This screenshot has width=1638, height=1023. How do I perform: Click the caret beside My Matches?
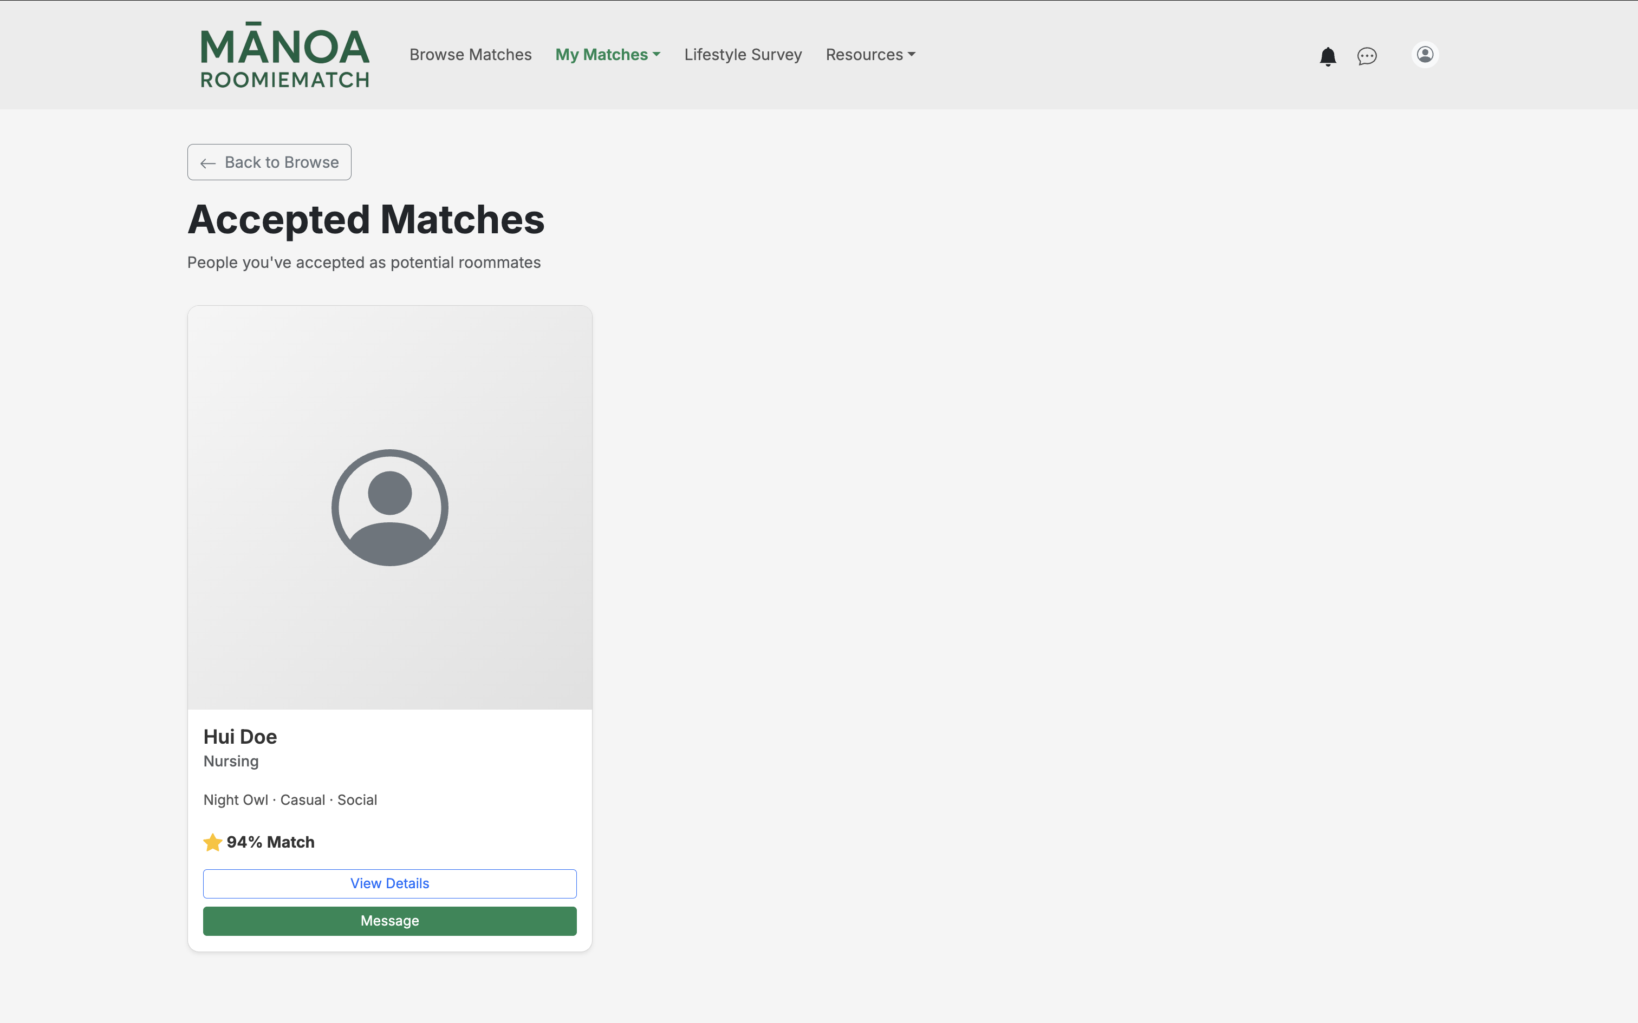click(x=656, y=55)
